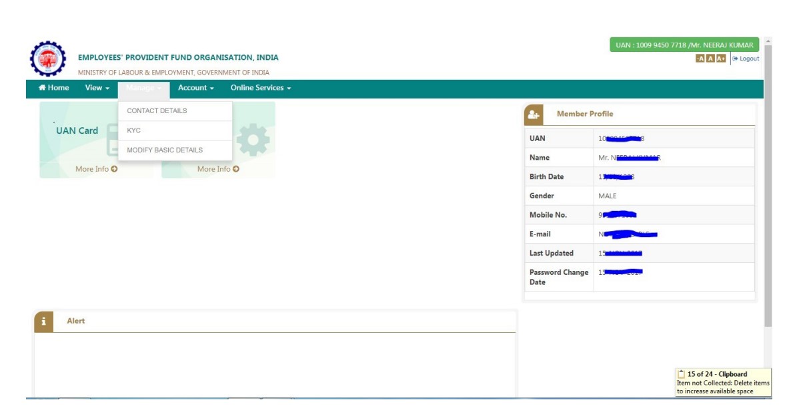Reset font size with the middle A icon

710,59
